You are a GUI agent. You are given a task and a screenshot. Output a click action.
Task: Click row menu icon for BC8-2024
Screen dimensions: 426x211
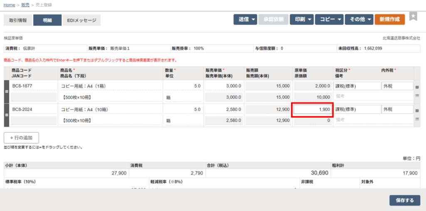tap(417, 119)
